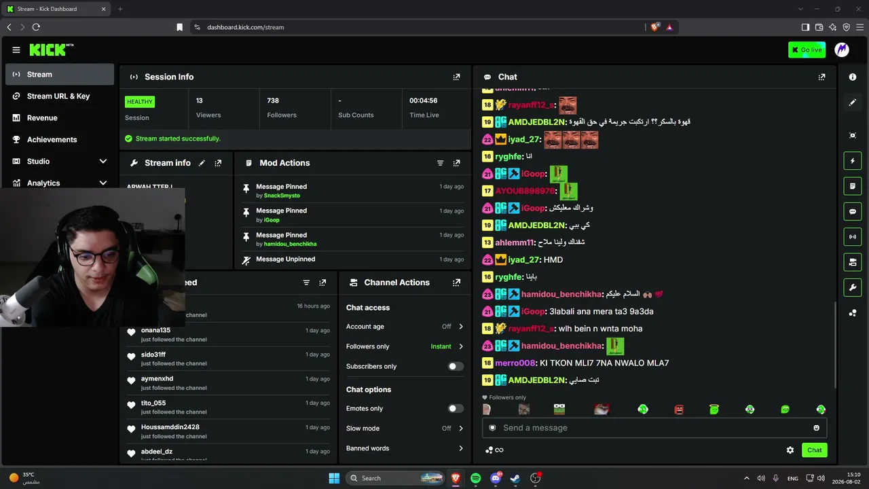Toggle Emotes only chat
This screenshot has width=869, height=489.
pos(456,409)
